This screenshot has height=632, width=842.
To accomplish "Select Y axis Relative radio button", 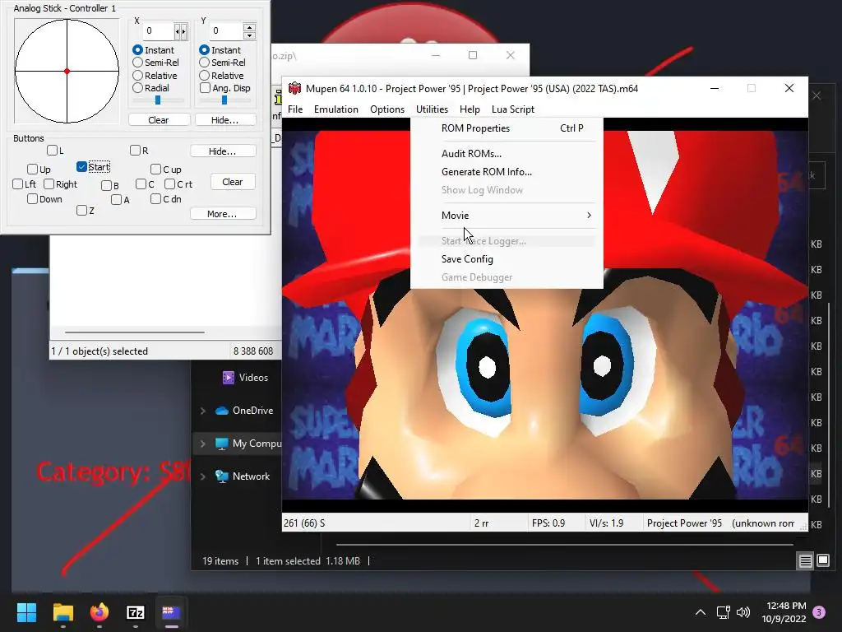I will click(204, 75).
